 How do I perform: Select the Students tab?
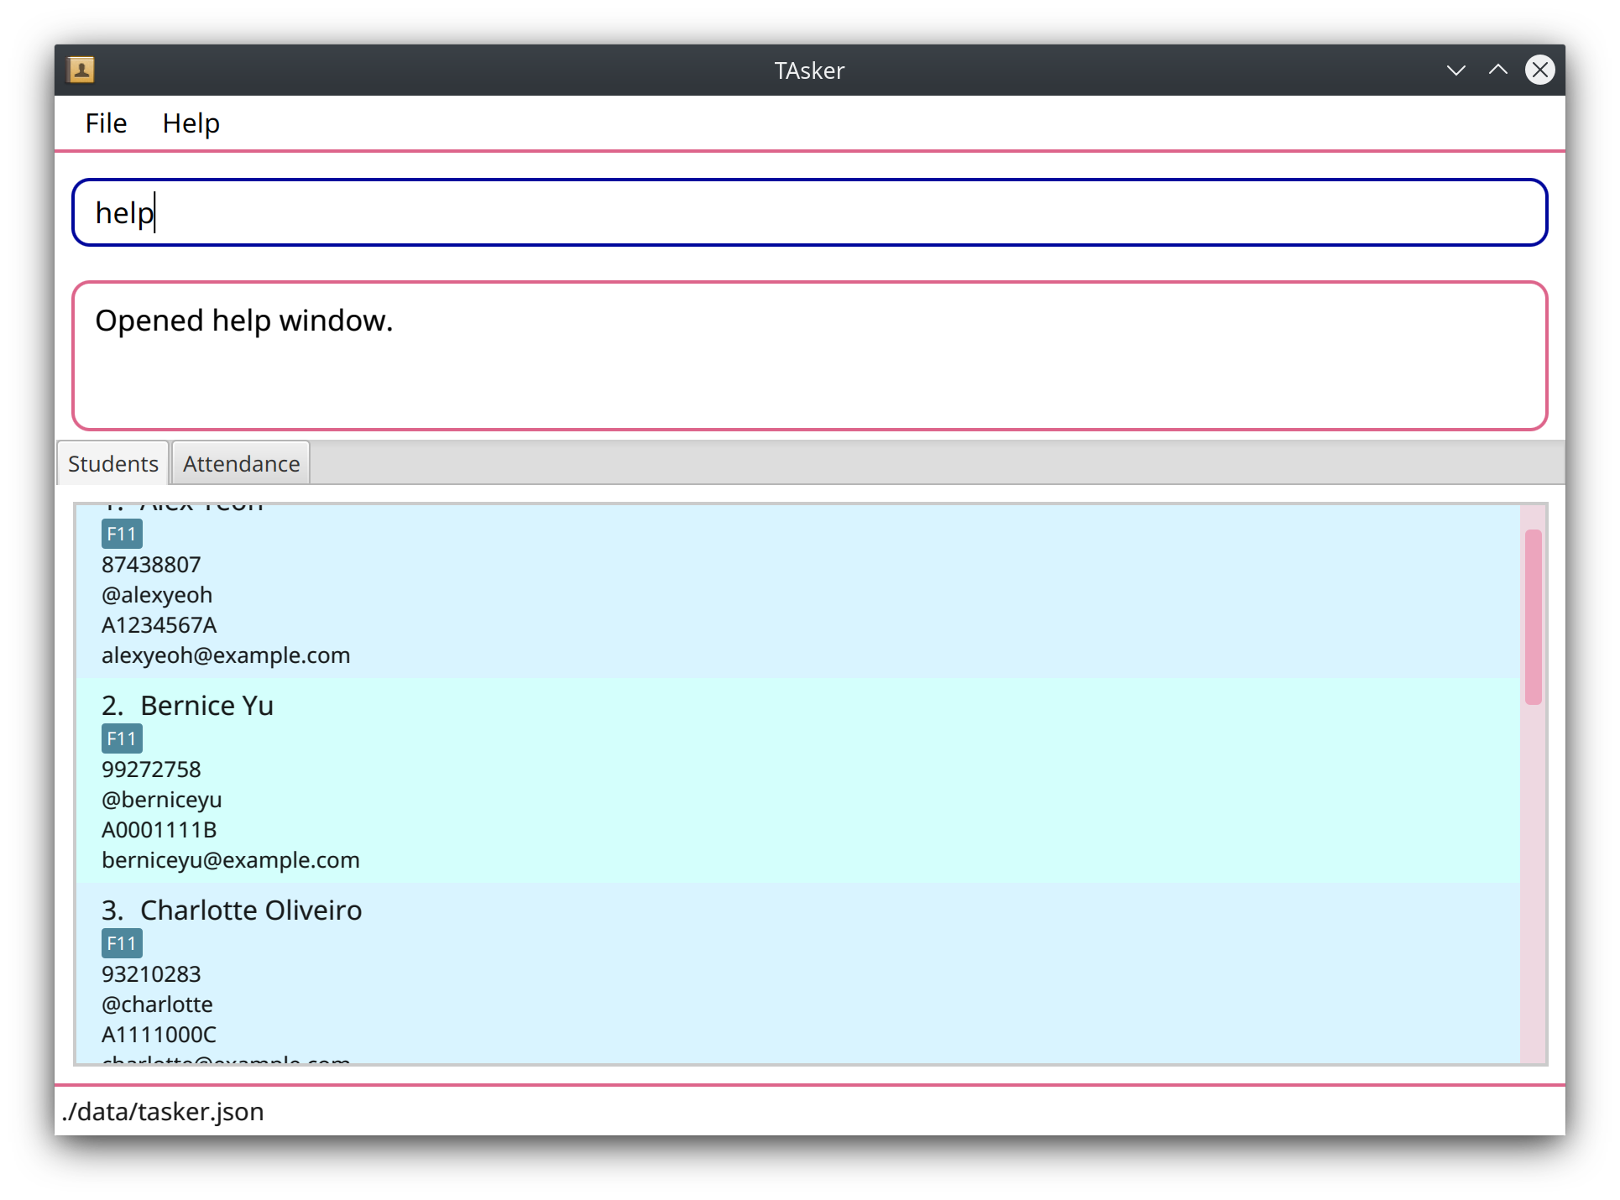click(x=112, y=463)
